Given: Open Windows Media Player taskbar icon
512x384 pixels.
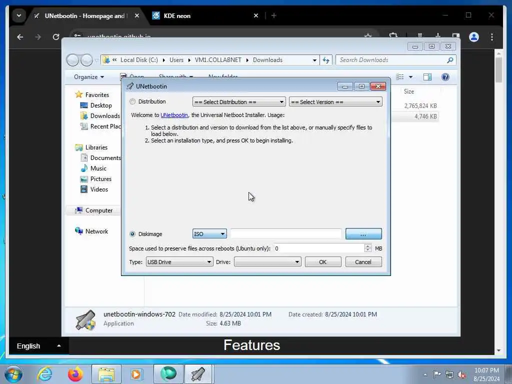Looking at the screenshot, I should 136,374.
